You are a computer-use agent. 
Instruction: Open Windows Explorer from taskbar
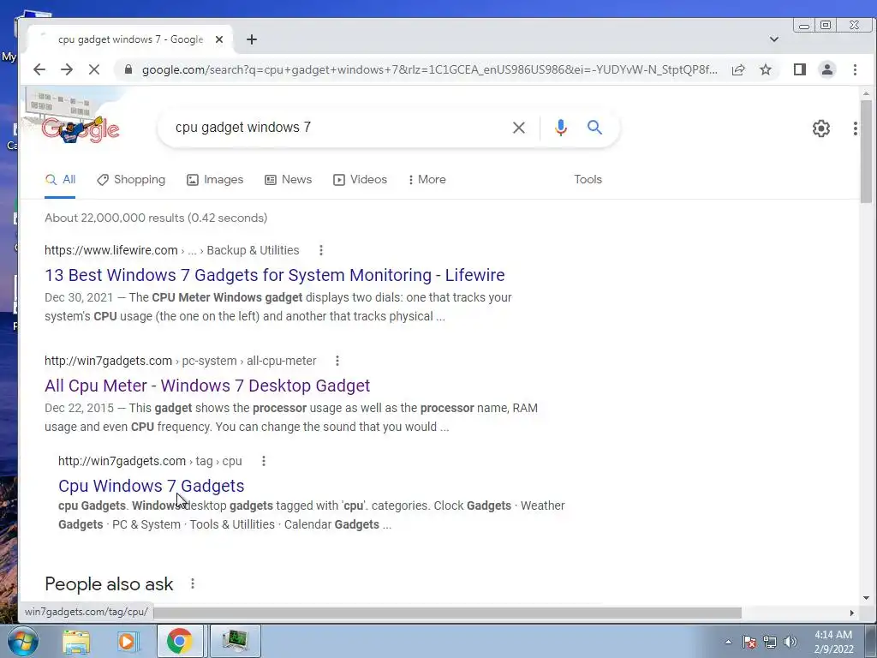pos(76,641)
